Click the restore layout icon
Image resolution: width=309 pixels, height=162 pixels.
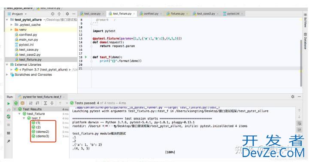pyautogui.click(x=9, y=133)
